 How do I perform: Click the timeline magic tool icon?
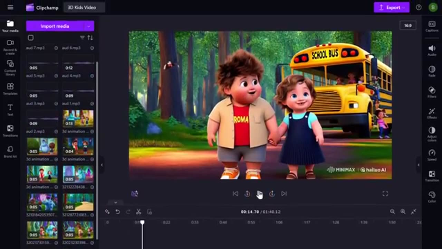[x=107, y=212]
